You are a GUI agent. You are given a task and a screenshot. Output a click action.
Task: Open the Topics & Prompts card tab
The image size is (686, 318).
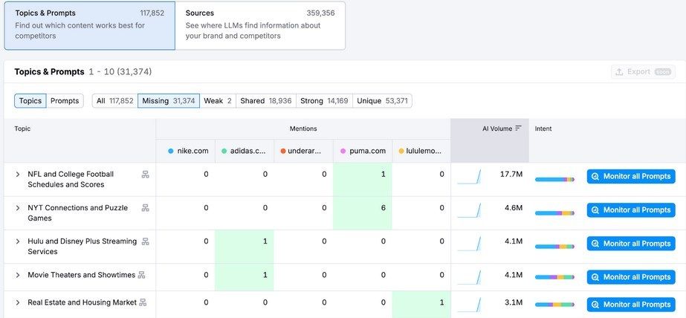90,25
